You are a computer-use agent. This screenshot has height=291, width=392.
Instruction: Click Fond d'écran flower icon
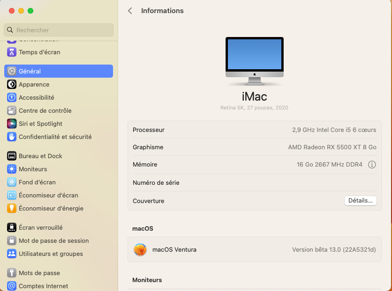(x=12, y=182)
